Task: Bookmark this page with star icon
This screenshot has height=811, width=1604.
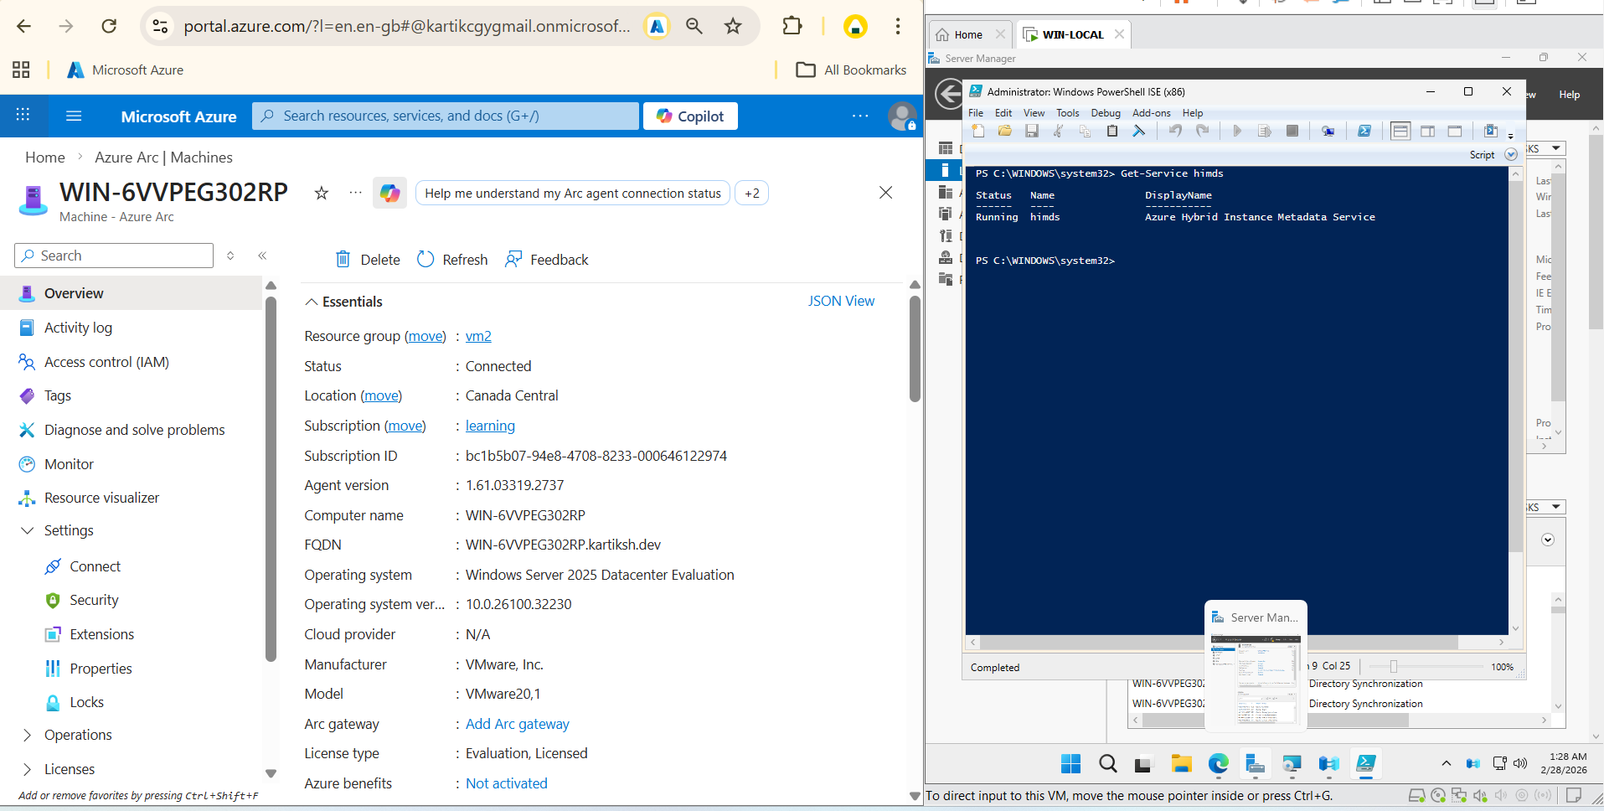Action: 733,26
